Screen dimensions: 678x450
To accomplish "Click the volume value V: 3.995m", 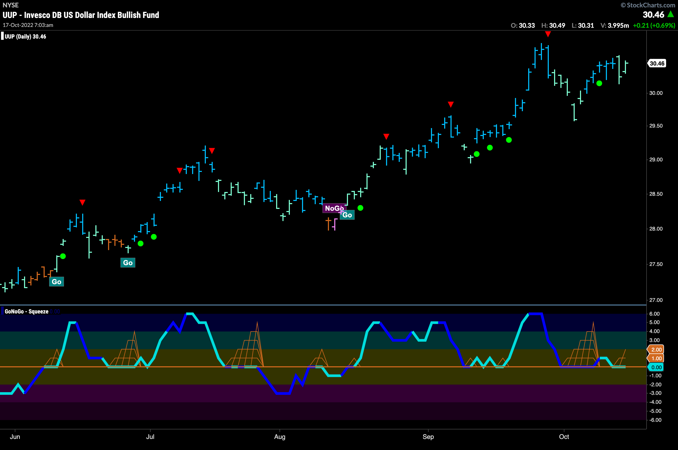I will pyautogui.click(x=615, y=26).
